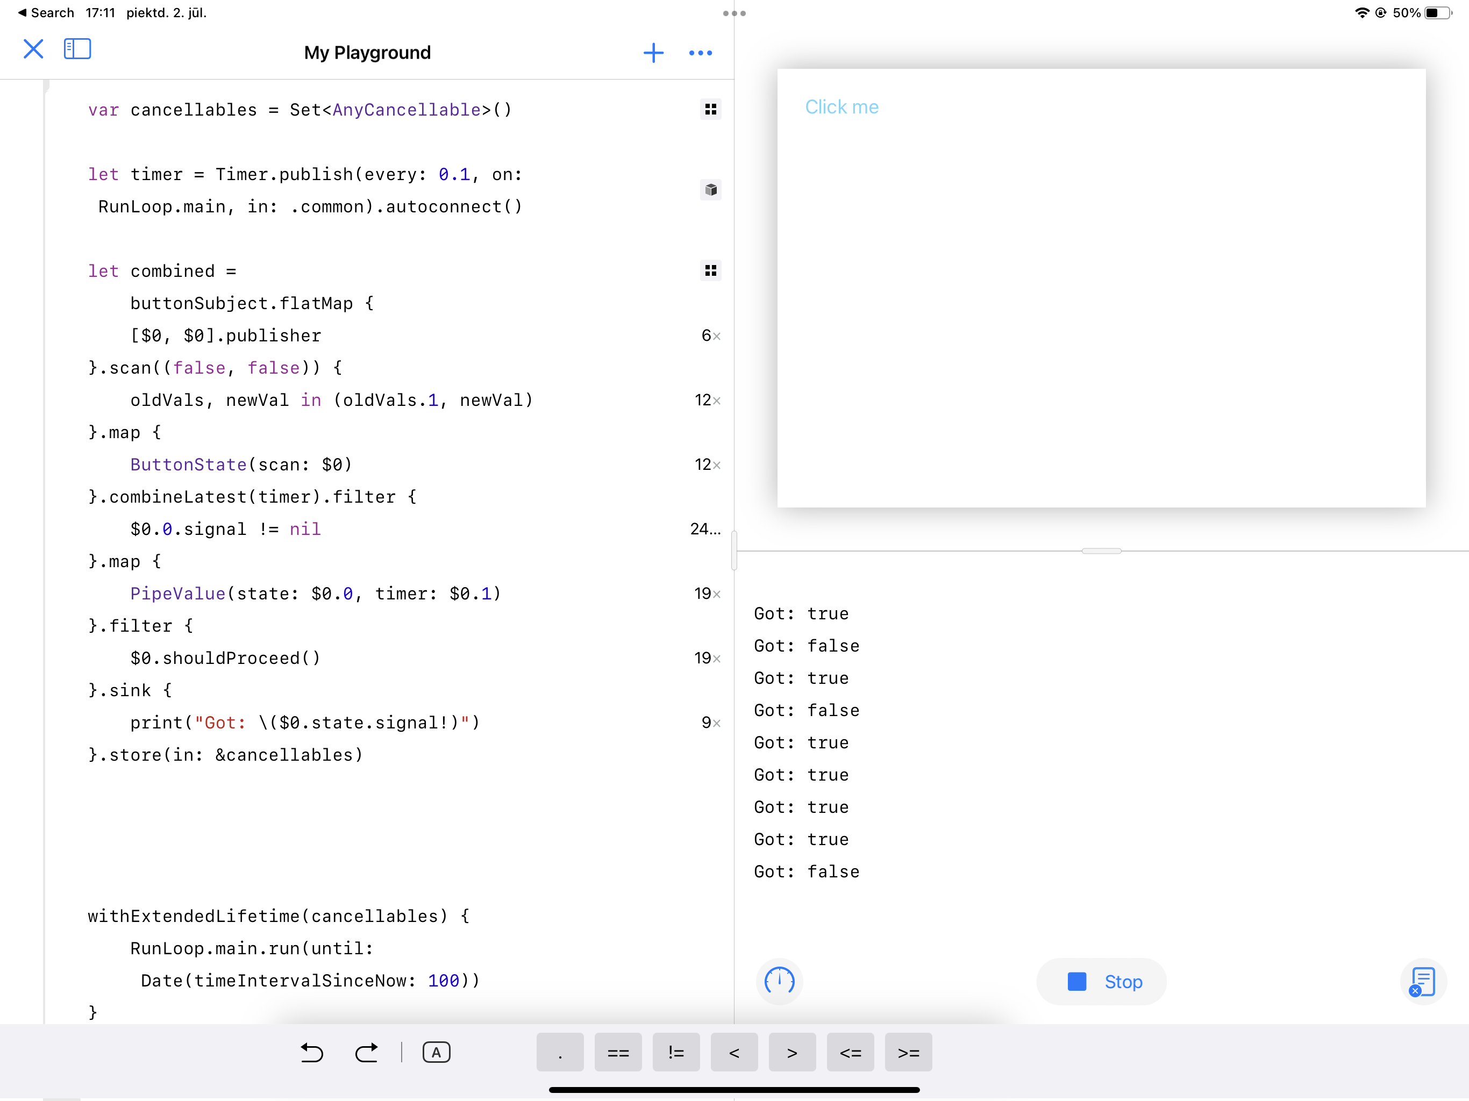Redo the last edit
Viewport: 1469px width, 1101px height.
click(367, 1053)
